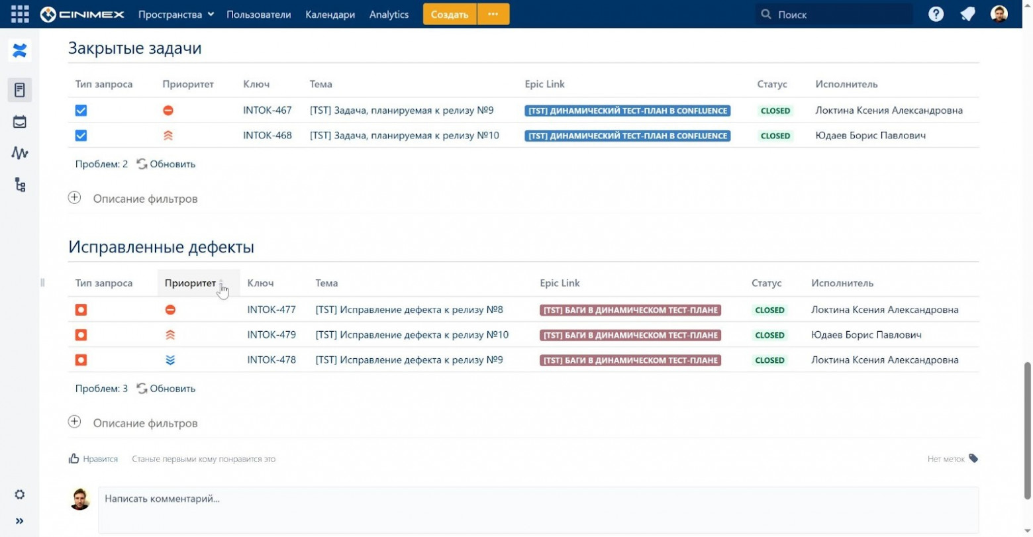Open notifications icon in top bar

tap(967, 14)
